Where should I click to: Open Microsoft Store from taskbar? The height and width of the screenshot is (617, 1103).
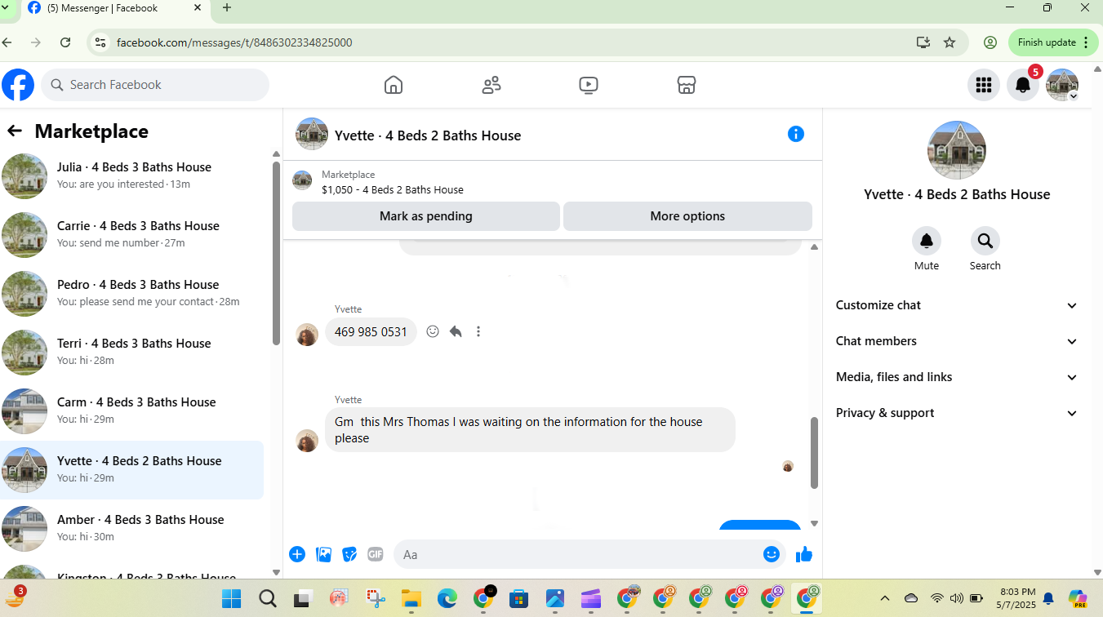[518, 599]
